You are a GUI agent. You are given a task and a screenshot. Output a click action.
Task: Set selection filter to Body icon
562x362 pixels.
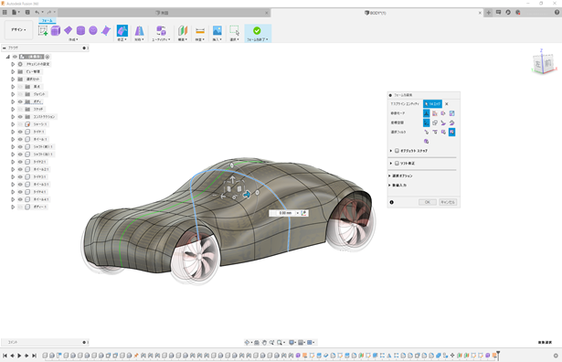(427, 141)
